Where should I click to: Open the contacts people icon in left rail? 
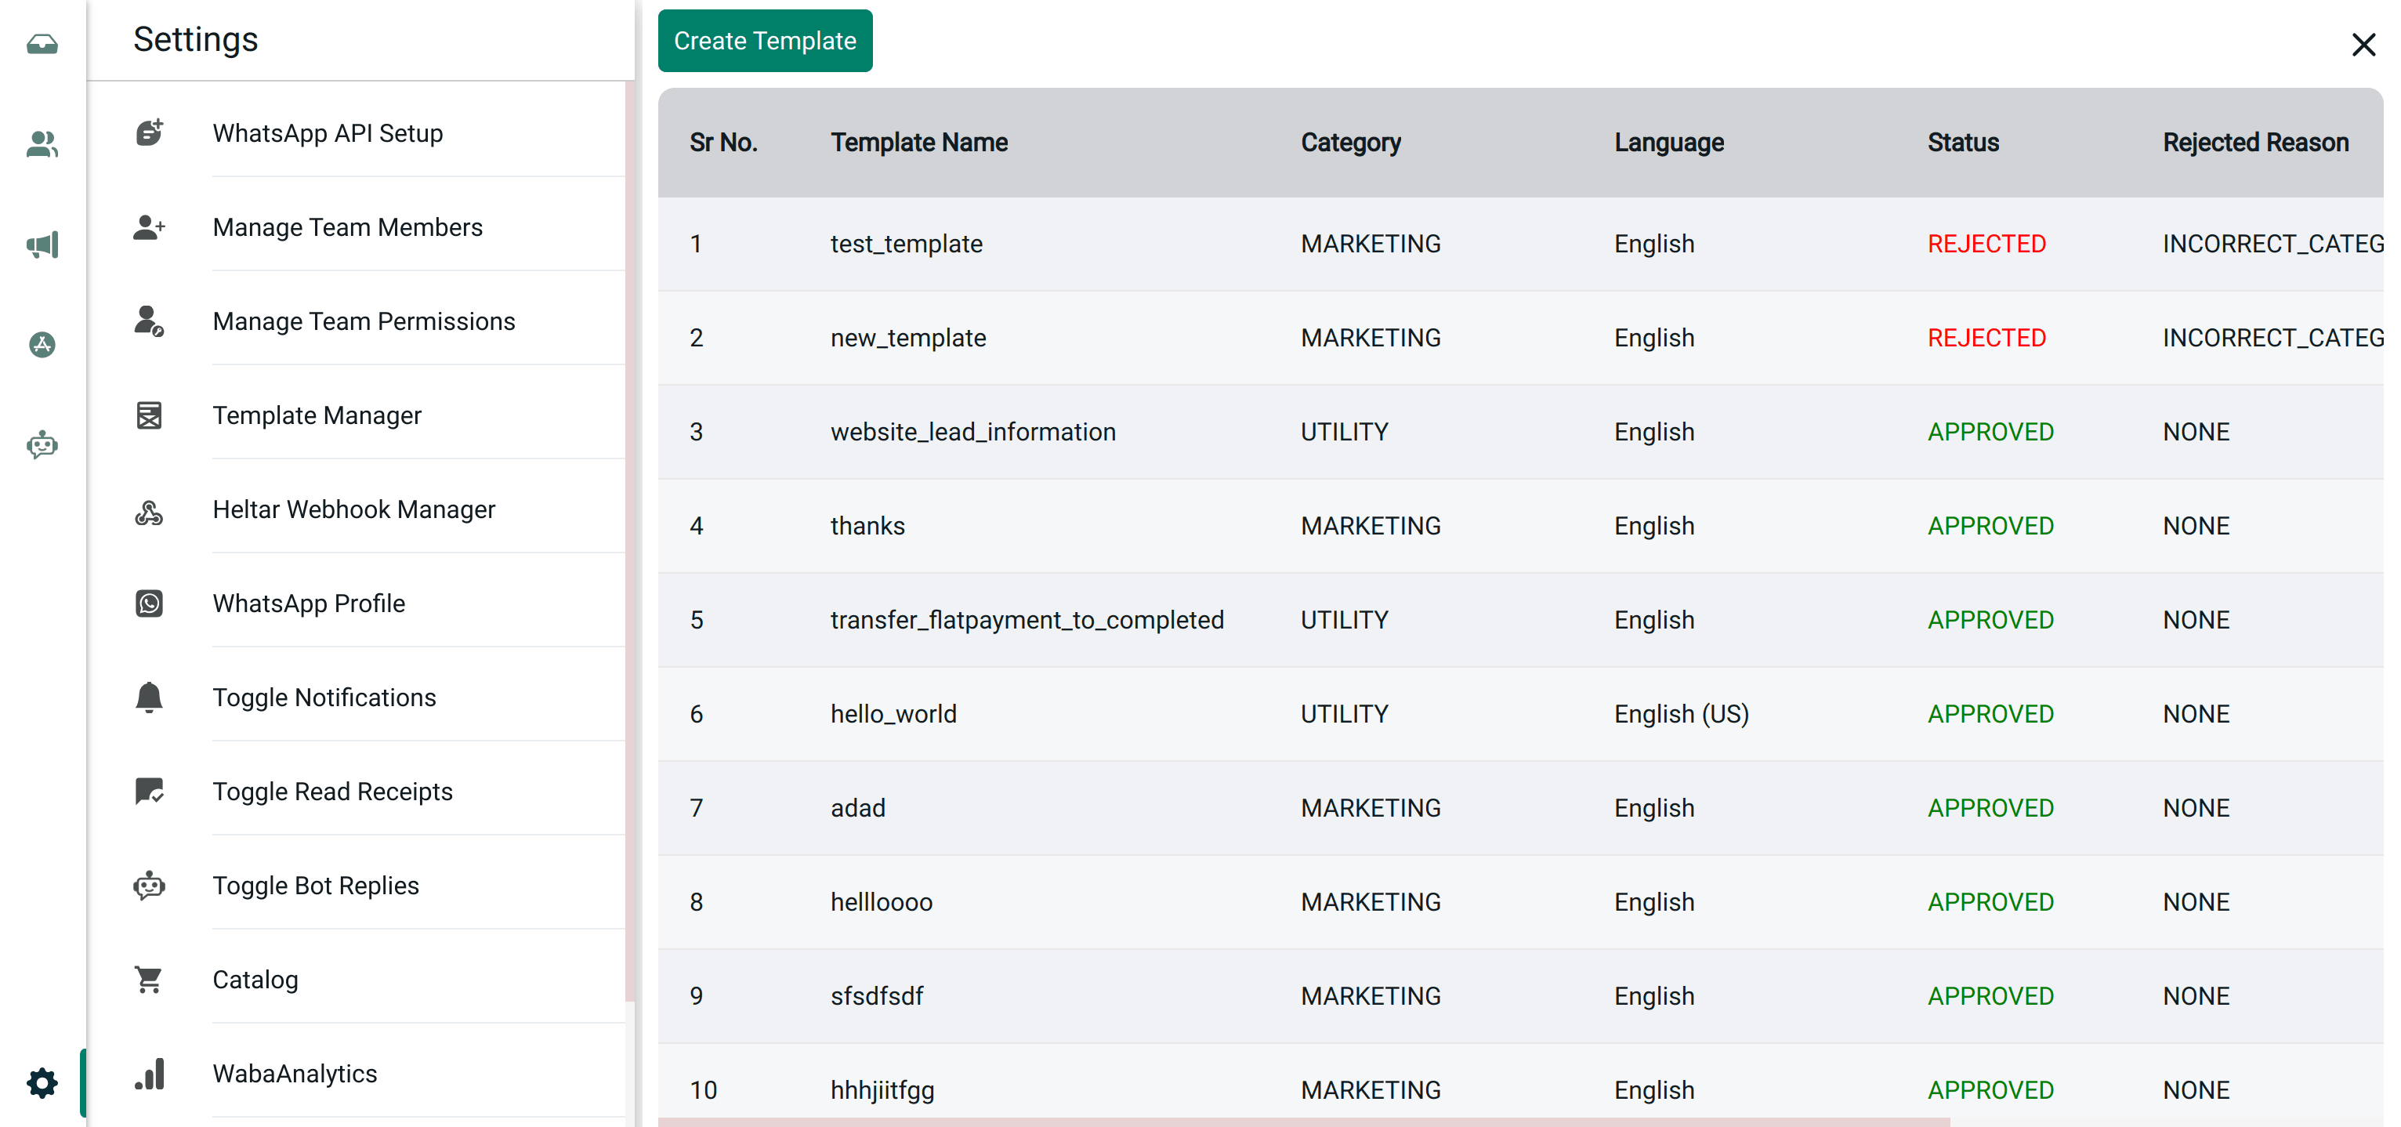tap(42, 143)
